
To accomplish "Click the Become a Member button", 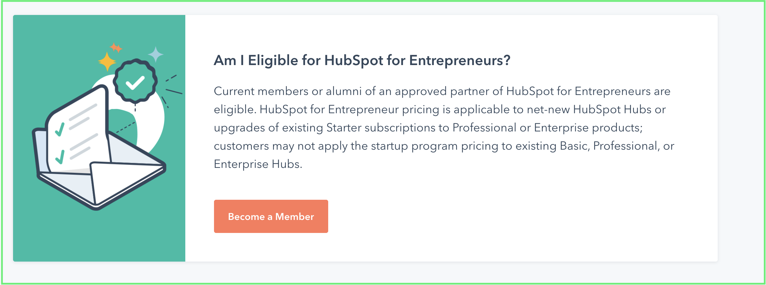I will 271,216.
